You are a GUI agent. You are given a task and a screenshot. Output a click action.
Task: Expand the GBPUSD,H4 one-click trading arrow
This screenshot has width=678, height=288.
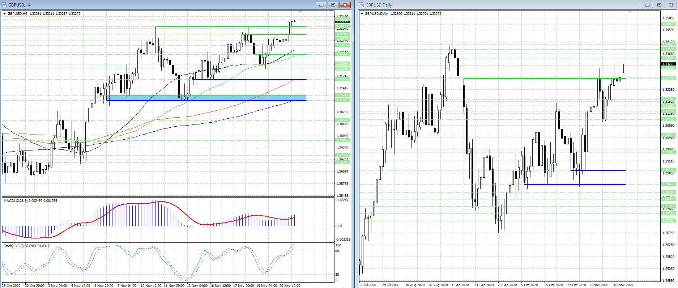click(x=5, y=14)
